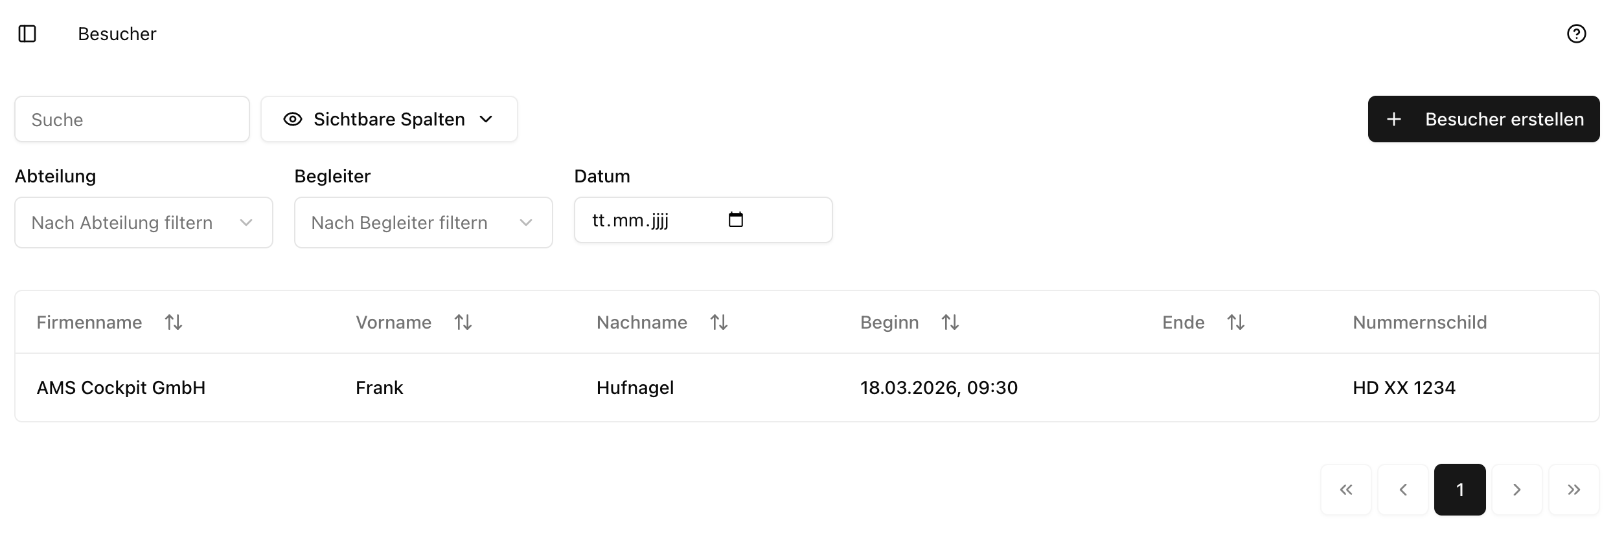Go to the next page
The image size is (1613, 533).
pos(1517,490)
